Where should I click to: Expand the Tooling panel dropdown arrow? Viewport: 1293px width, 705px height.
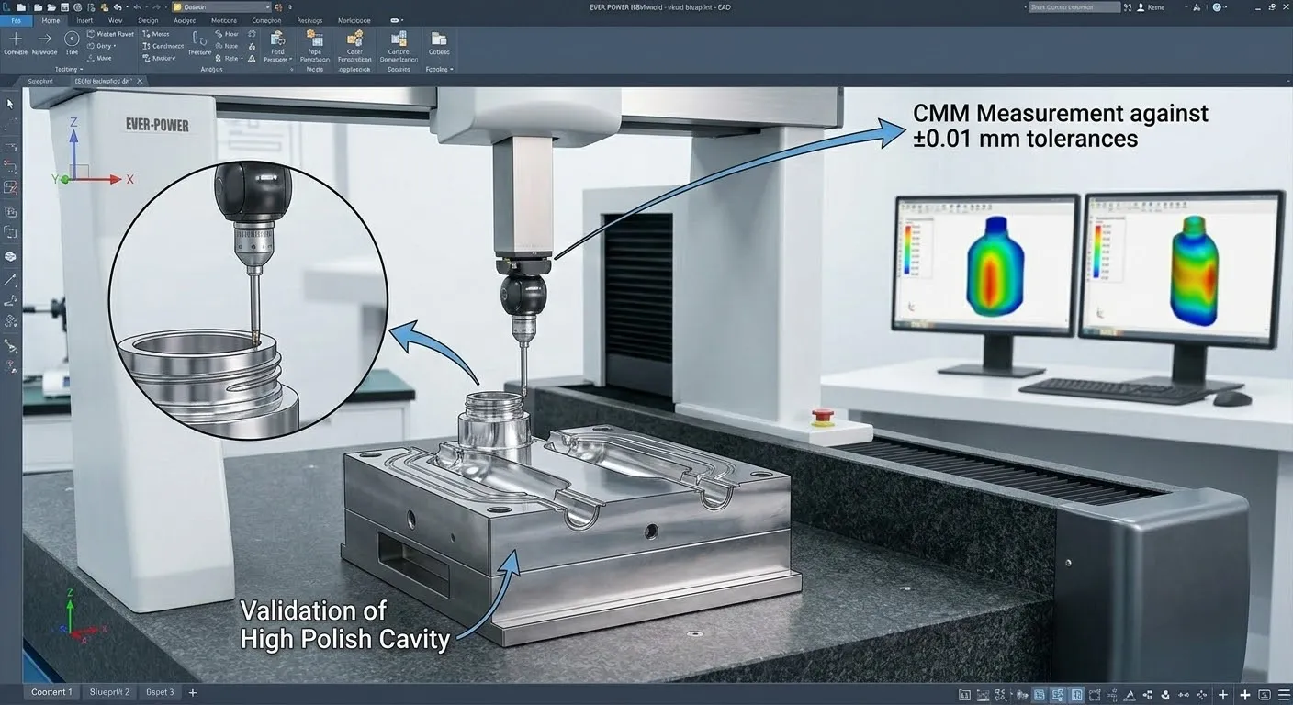[x=81, y=70]
